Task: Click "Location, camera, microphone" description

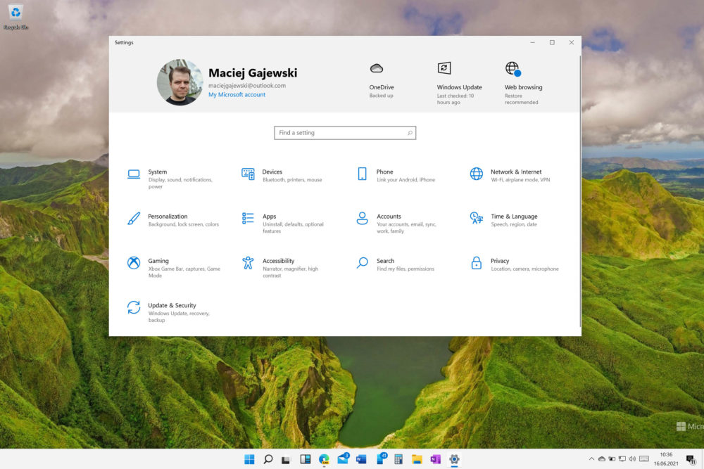Action: click(525, 269)
